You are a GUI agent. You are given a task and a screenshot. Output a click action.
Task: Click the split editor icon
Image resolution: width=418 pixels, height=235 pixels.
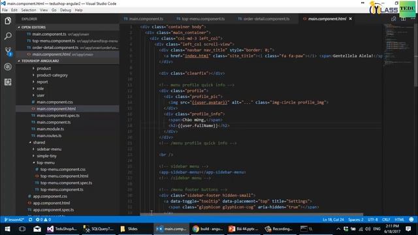point(404,19)
